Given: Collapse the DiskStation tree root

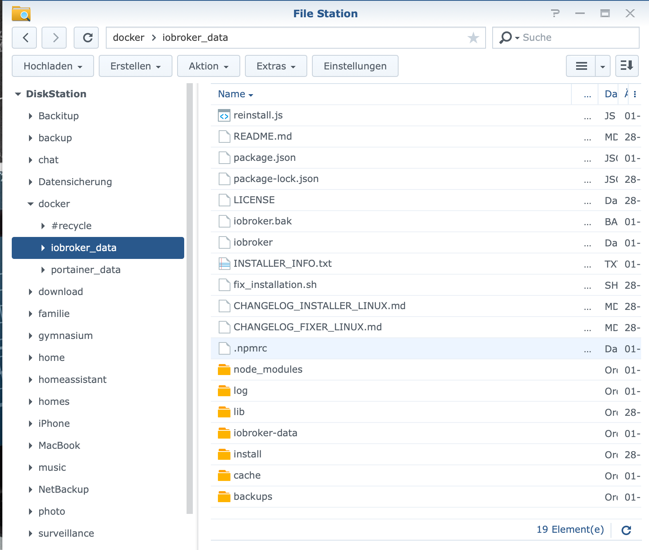Looking at the screenshot, I should pos(18,94).
